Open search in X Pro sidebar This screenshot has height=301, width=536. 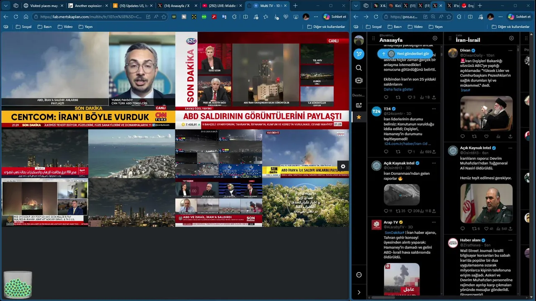click(359, 68)
